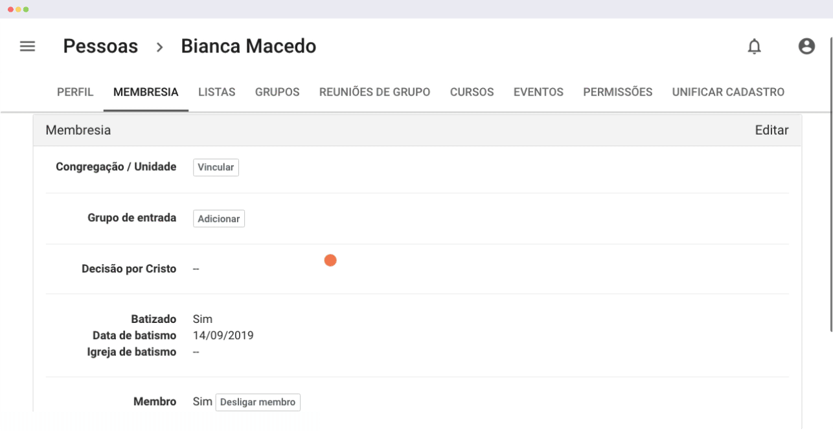Screen dimensions: 833x431
Task: Click Editar in the Membresia panel
Action: [771, 130]
